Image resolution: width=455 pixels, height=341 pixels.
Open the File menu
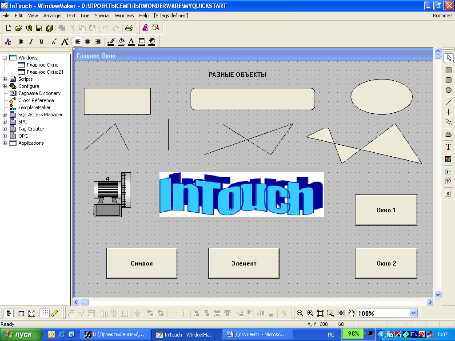6,16
